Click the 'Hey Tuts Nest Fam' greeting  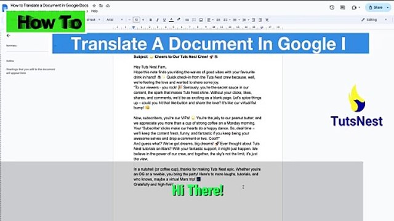click(150, 67)
